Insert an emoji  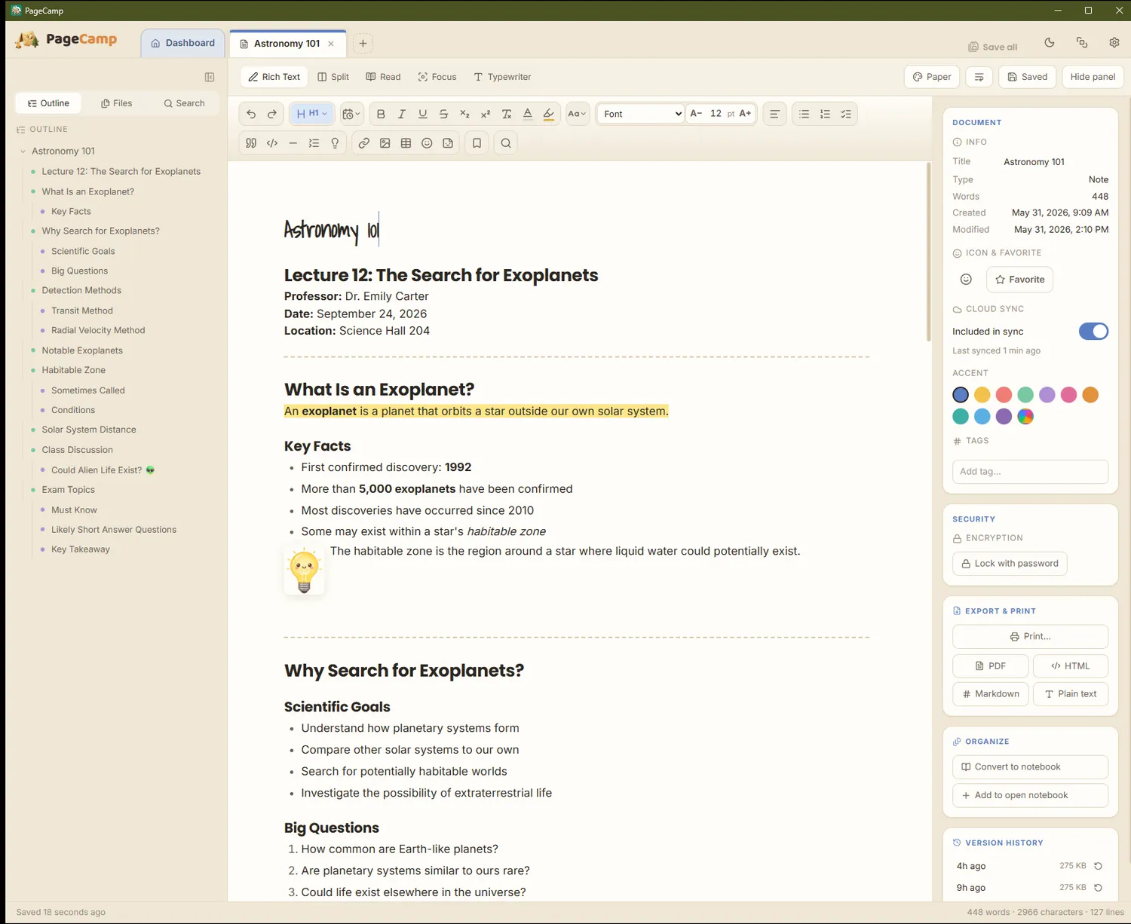[x=427, y=143]
